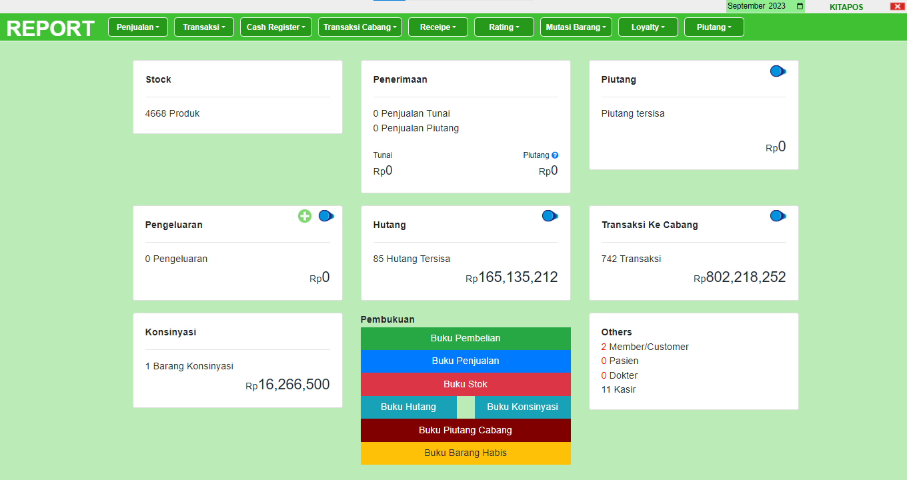The image size is (907, 480).
Task: Open Buku Pembelian ledger
Action: click(x=466, y=338)
